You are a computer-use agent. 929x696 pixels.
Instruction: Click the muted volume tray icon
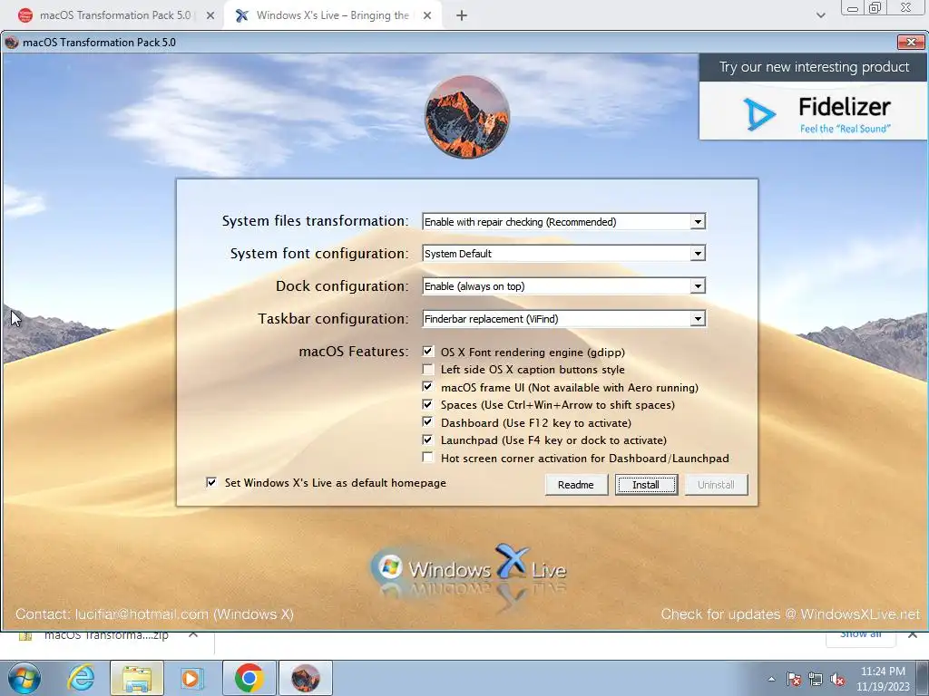coord(837,679)
